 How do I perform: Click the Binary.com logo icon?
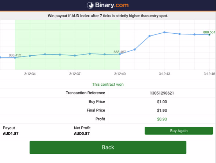tap(90, 5)
